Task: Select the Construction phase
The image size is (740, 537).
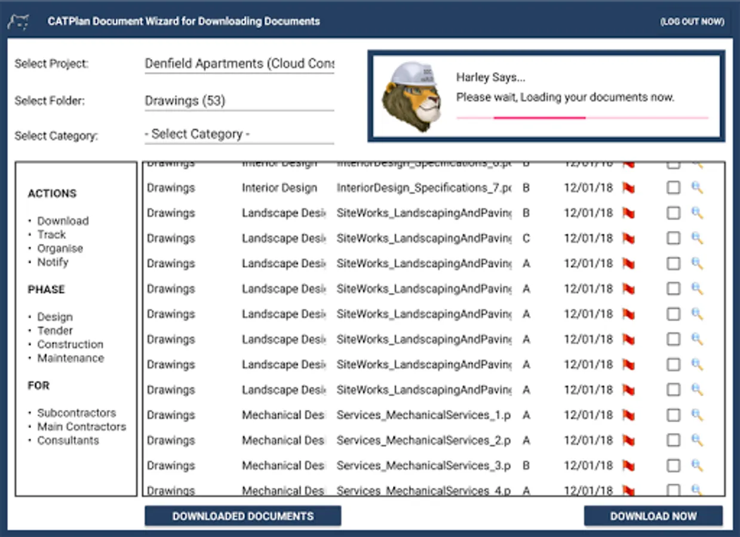Action: click(x=70, y=344)
